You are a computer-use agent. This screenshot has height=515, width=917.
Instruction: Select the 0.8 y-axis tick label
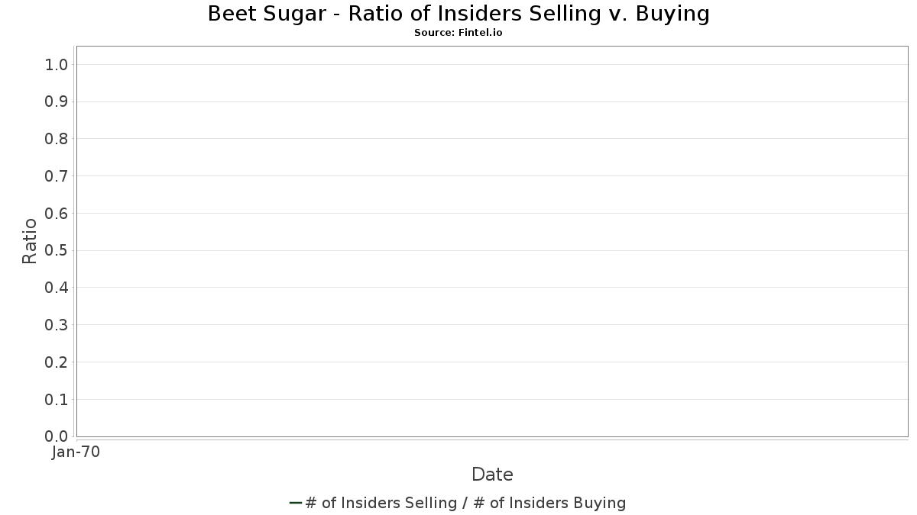pos(57,139)
